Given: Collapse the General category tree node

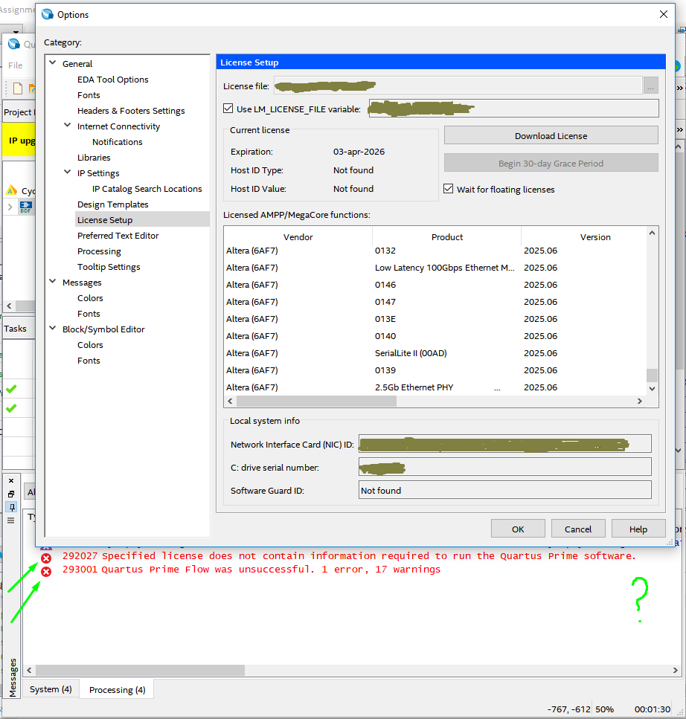Looking at the screenshot, I should (53, 62).
